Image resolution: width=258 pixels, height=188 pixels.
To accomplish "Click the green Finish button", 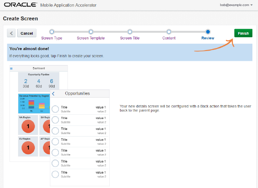I will tap(243, 33).
